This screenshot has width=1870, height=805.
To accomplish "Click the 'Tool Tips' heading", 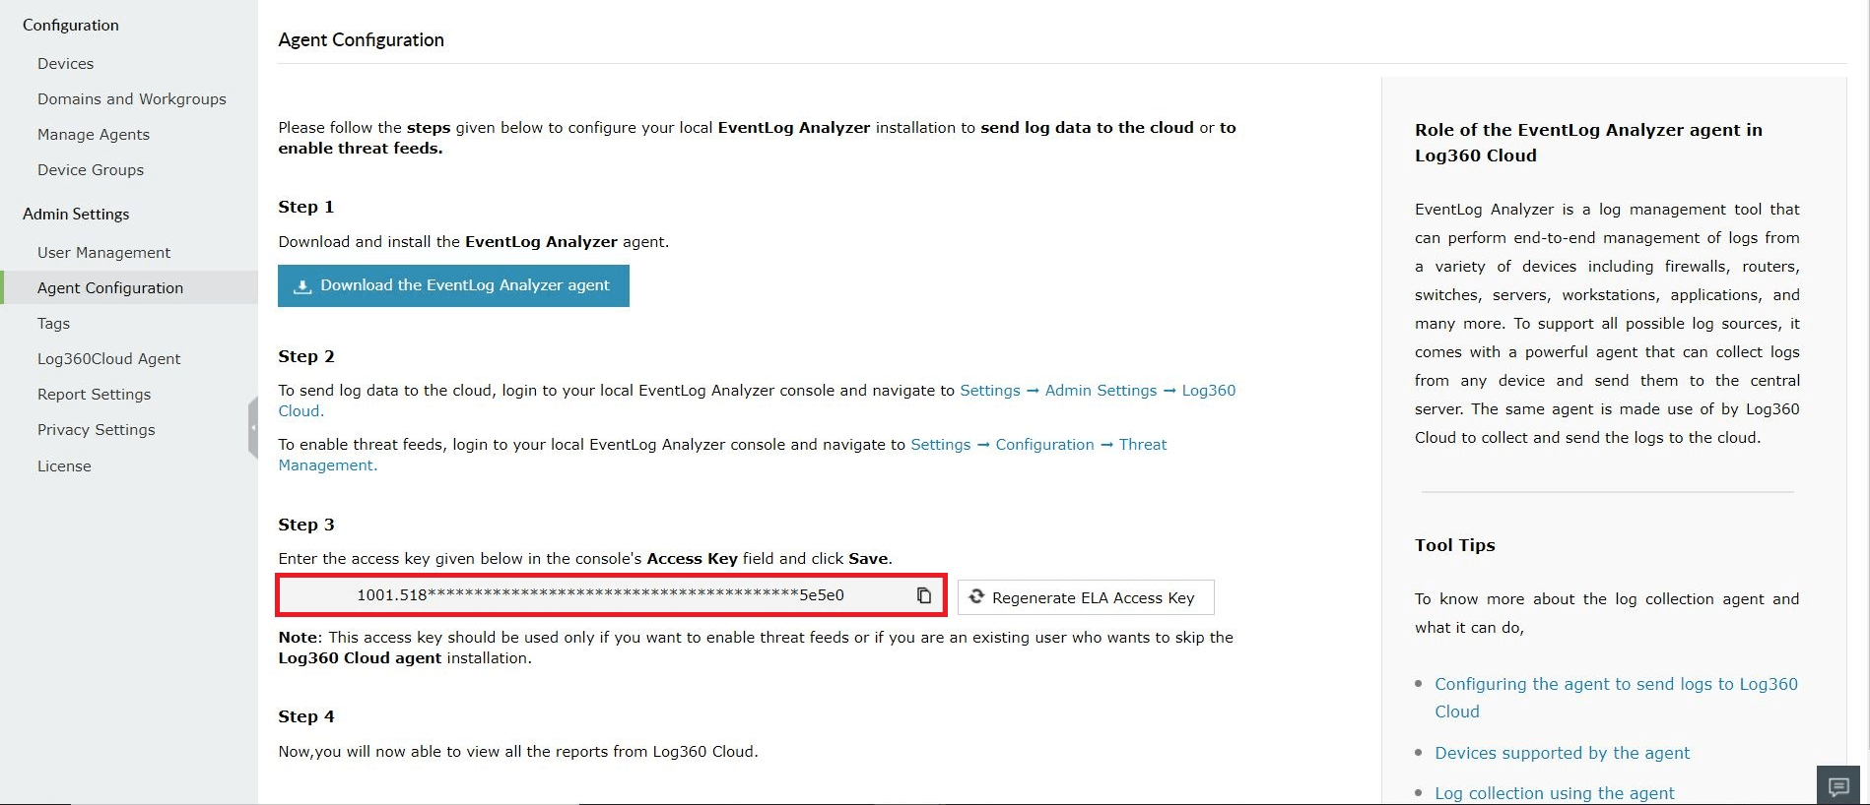I will click(1454, 545).
